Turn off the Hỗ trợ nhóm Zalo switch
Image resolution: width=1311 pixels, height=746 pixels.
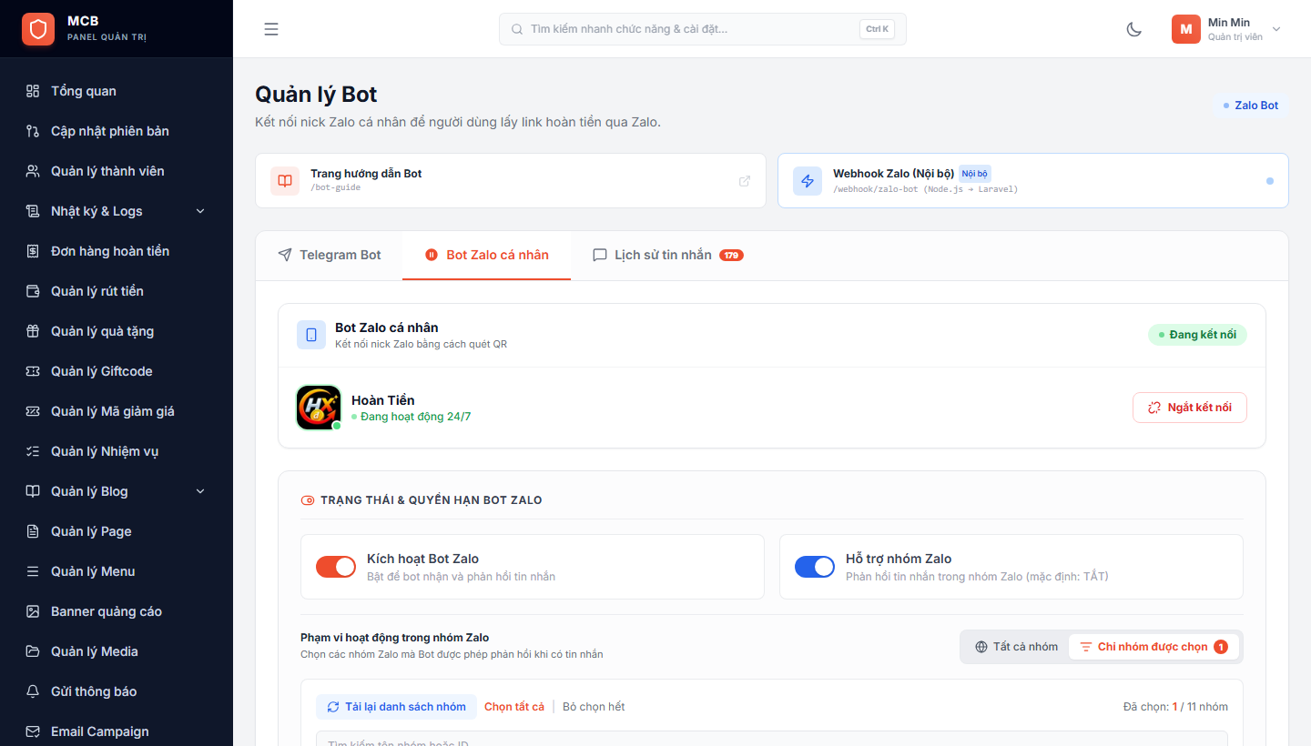point(815,567)
